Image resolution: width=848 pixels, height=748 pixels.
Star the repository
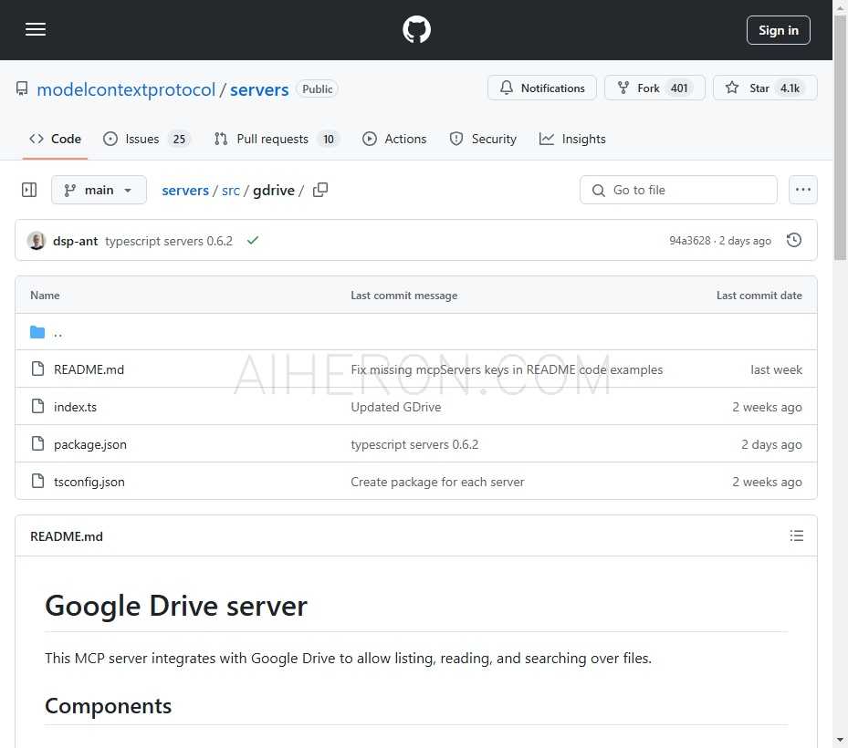(765, 88)
